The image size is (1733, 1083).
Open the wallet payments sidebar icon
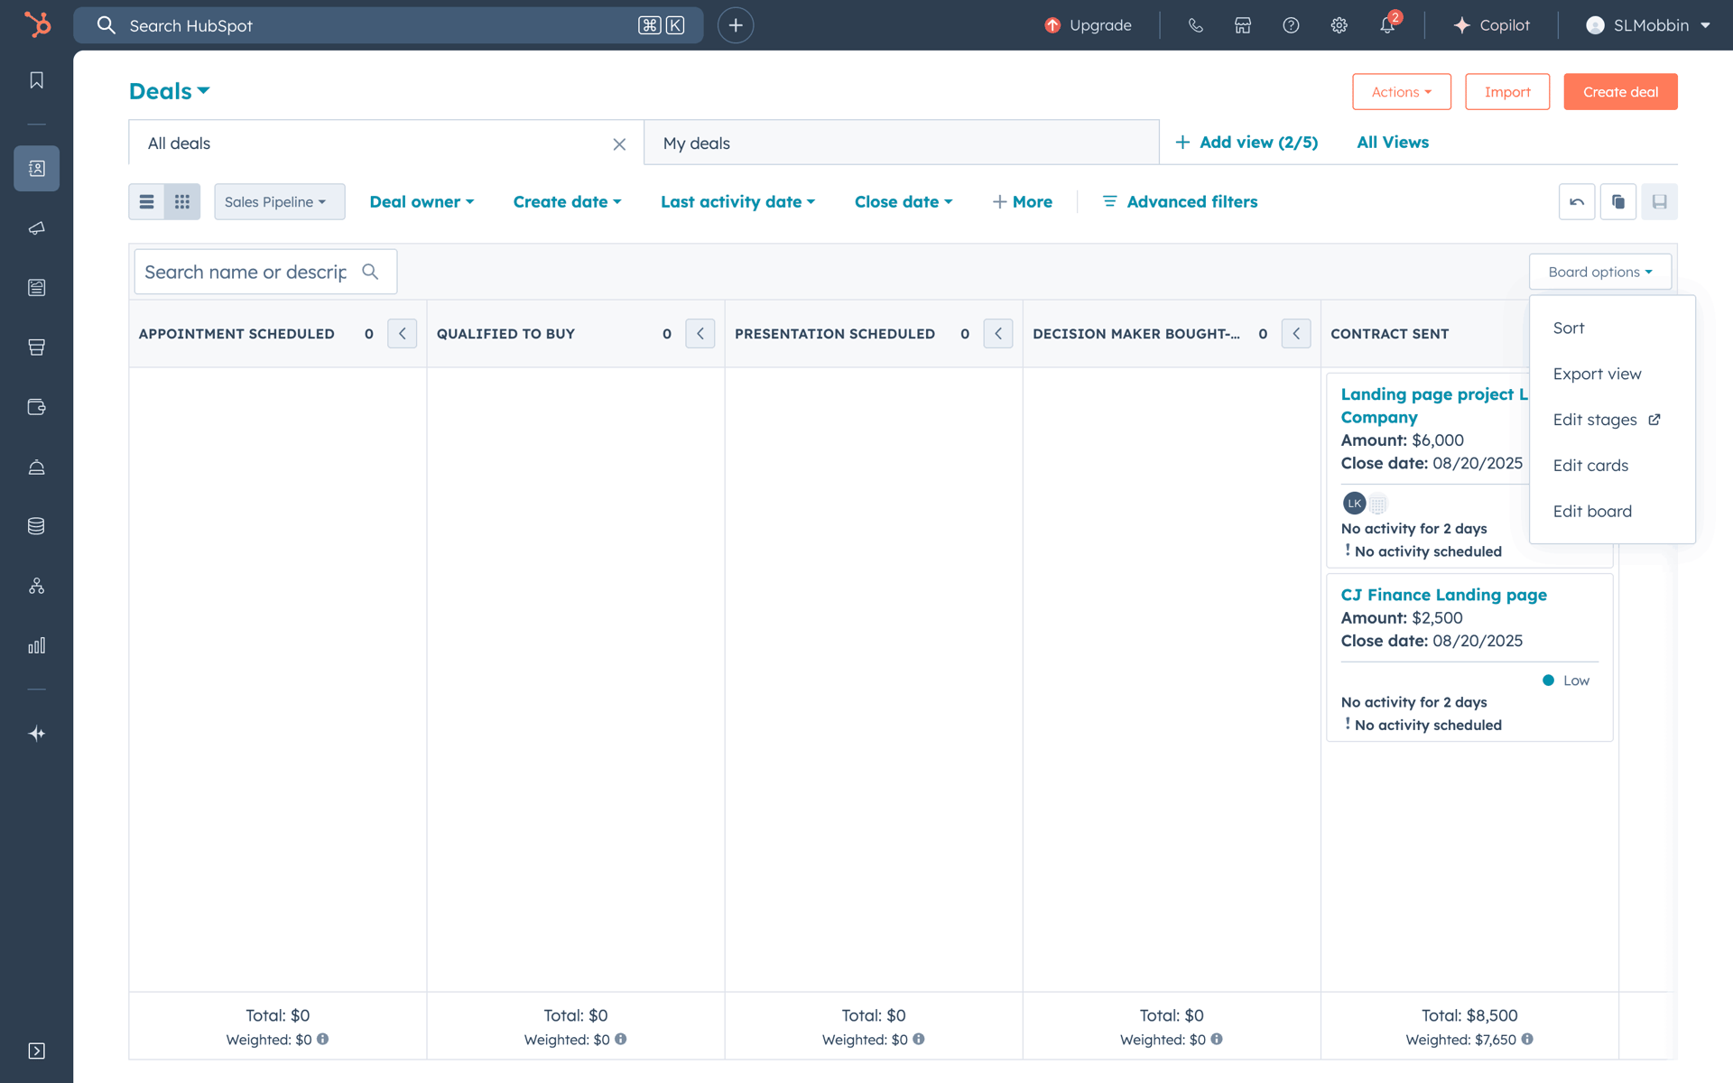(36, 407)
